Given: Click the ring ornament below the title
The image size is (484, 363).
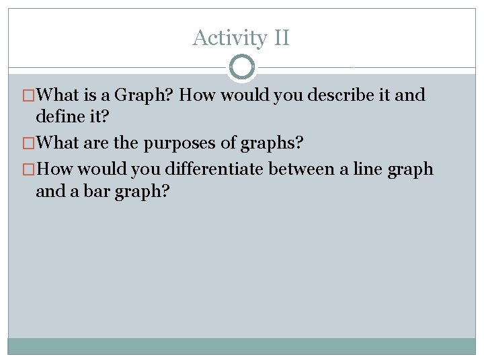Looking at the screenshot, I should coord(242,67).
